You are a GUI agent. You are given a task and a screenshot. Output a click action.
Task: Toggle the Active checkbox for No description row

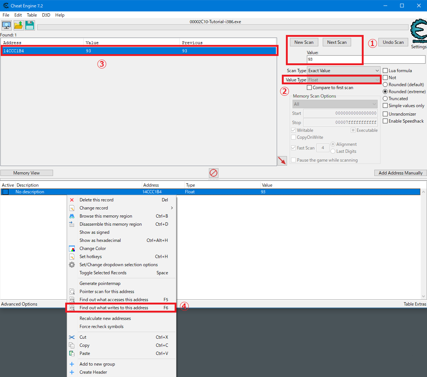coord(6,192)
